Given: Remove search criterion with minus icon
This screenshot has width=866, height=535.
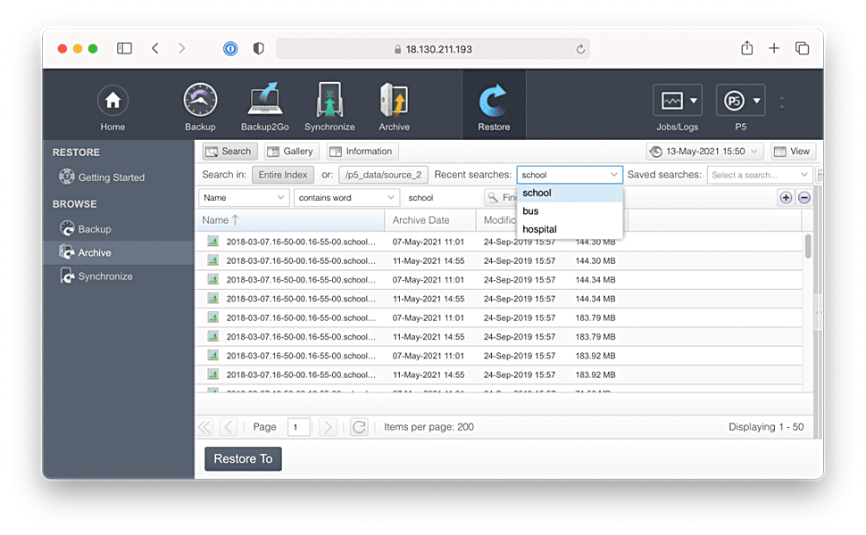Looking at the screenshot, I should pyautogui.click(x=804, y=198).
